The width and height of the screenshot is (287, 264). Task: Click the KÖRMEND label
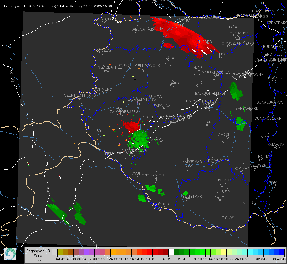[103, 89]
